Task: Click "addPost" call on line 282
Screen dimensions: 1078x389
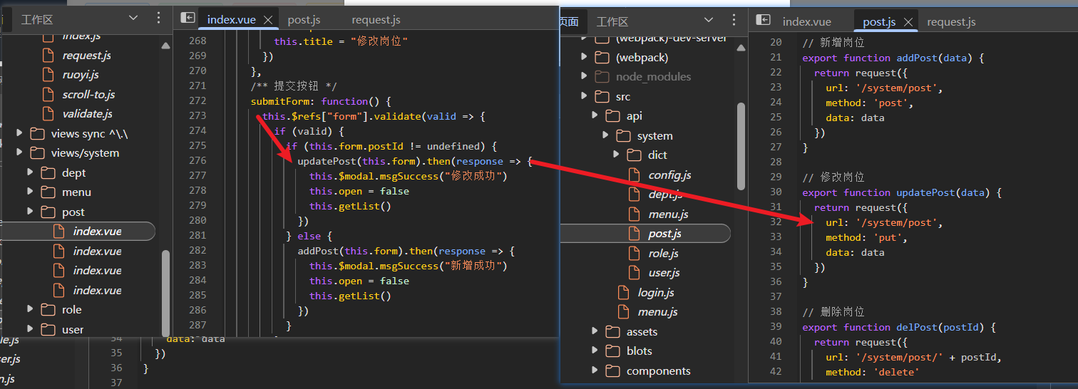Action: (x=318, y=251)
